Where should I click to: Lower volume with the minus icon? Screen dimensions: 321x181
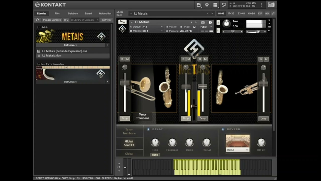coord(248,32)
